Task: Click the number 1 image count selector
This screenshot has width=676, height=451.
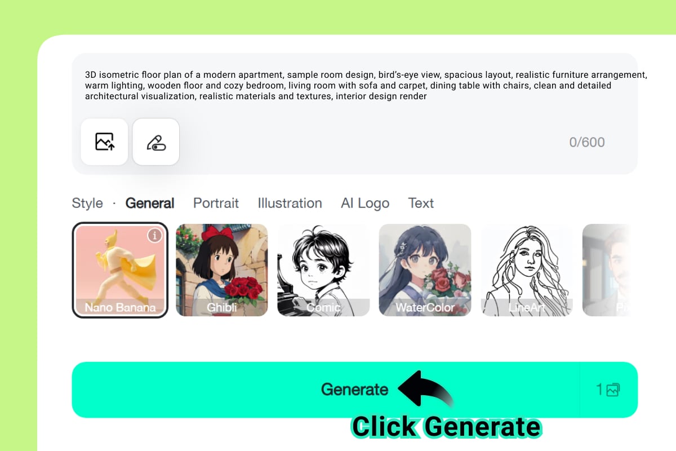Action: (x=599, y=390)
